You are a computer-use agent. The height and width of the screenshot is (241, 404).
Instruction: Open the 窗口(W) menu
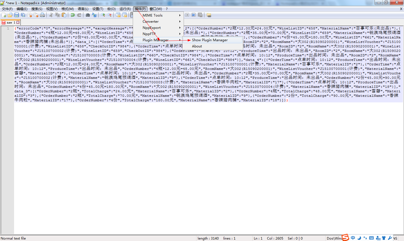156,9
